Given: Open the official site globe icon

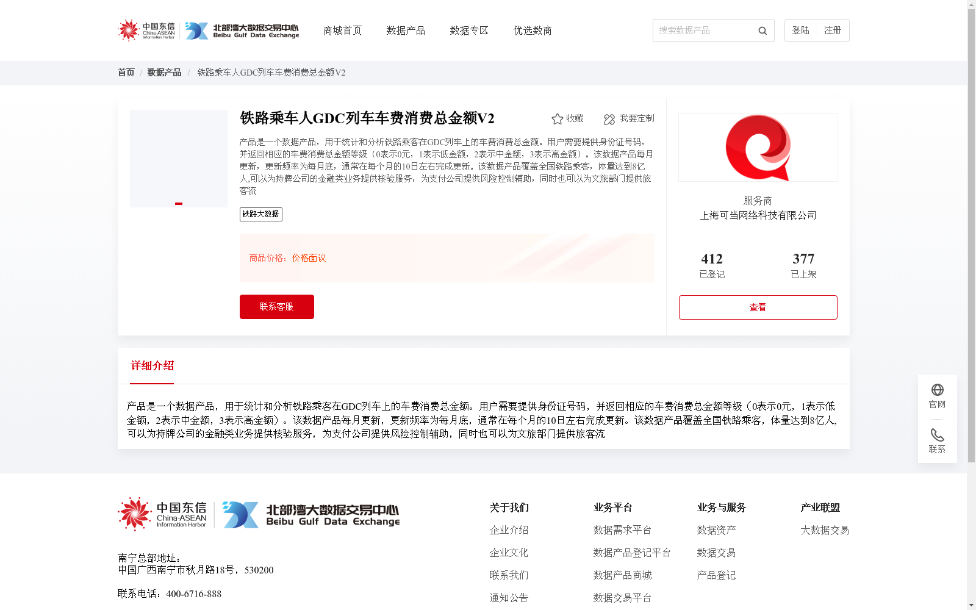Looking at the screenshot, I should (x=938, y=390).
